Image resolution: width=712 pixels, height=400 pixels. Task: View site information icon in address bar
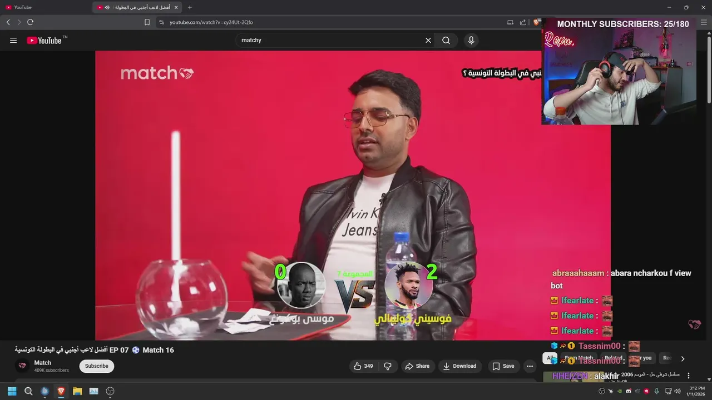161,22
